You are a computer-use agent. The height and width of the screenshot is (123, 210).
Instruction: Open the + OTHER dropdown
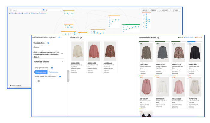pos(176,10)
